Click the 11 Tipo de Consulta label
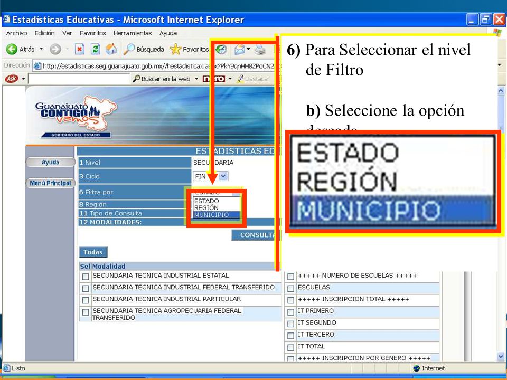507x380 pixels. coord(110,213)
